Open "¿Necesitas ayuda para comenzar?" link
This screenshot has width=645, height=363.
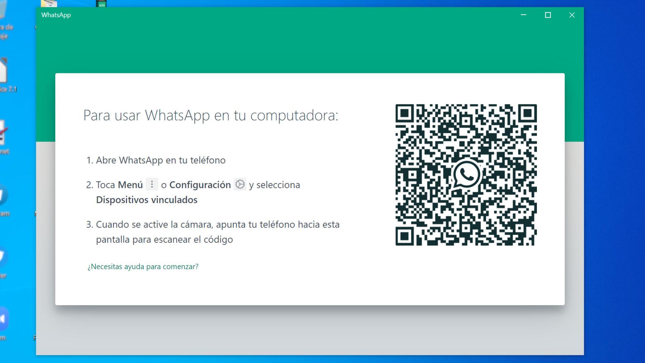(x=143, y=267)
